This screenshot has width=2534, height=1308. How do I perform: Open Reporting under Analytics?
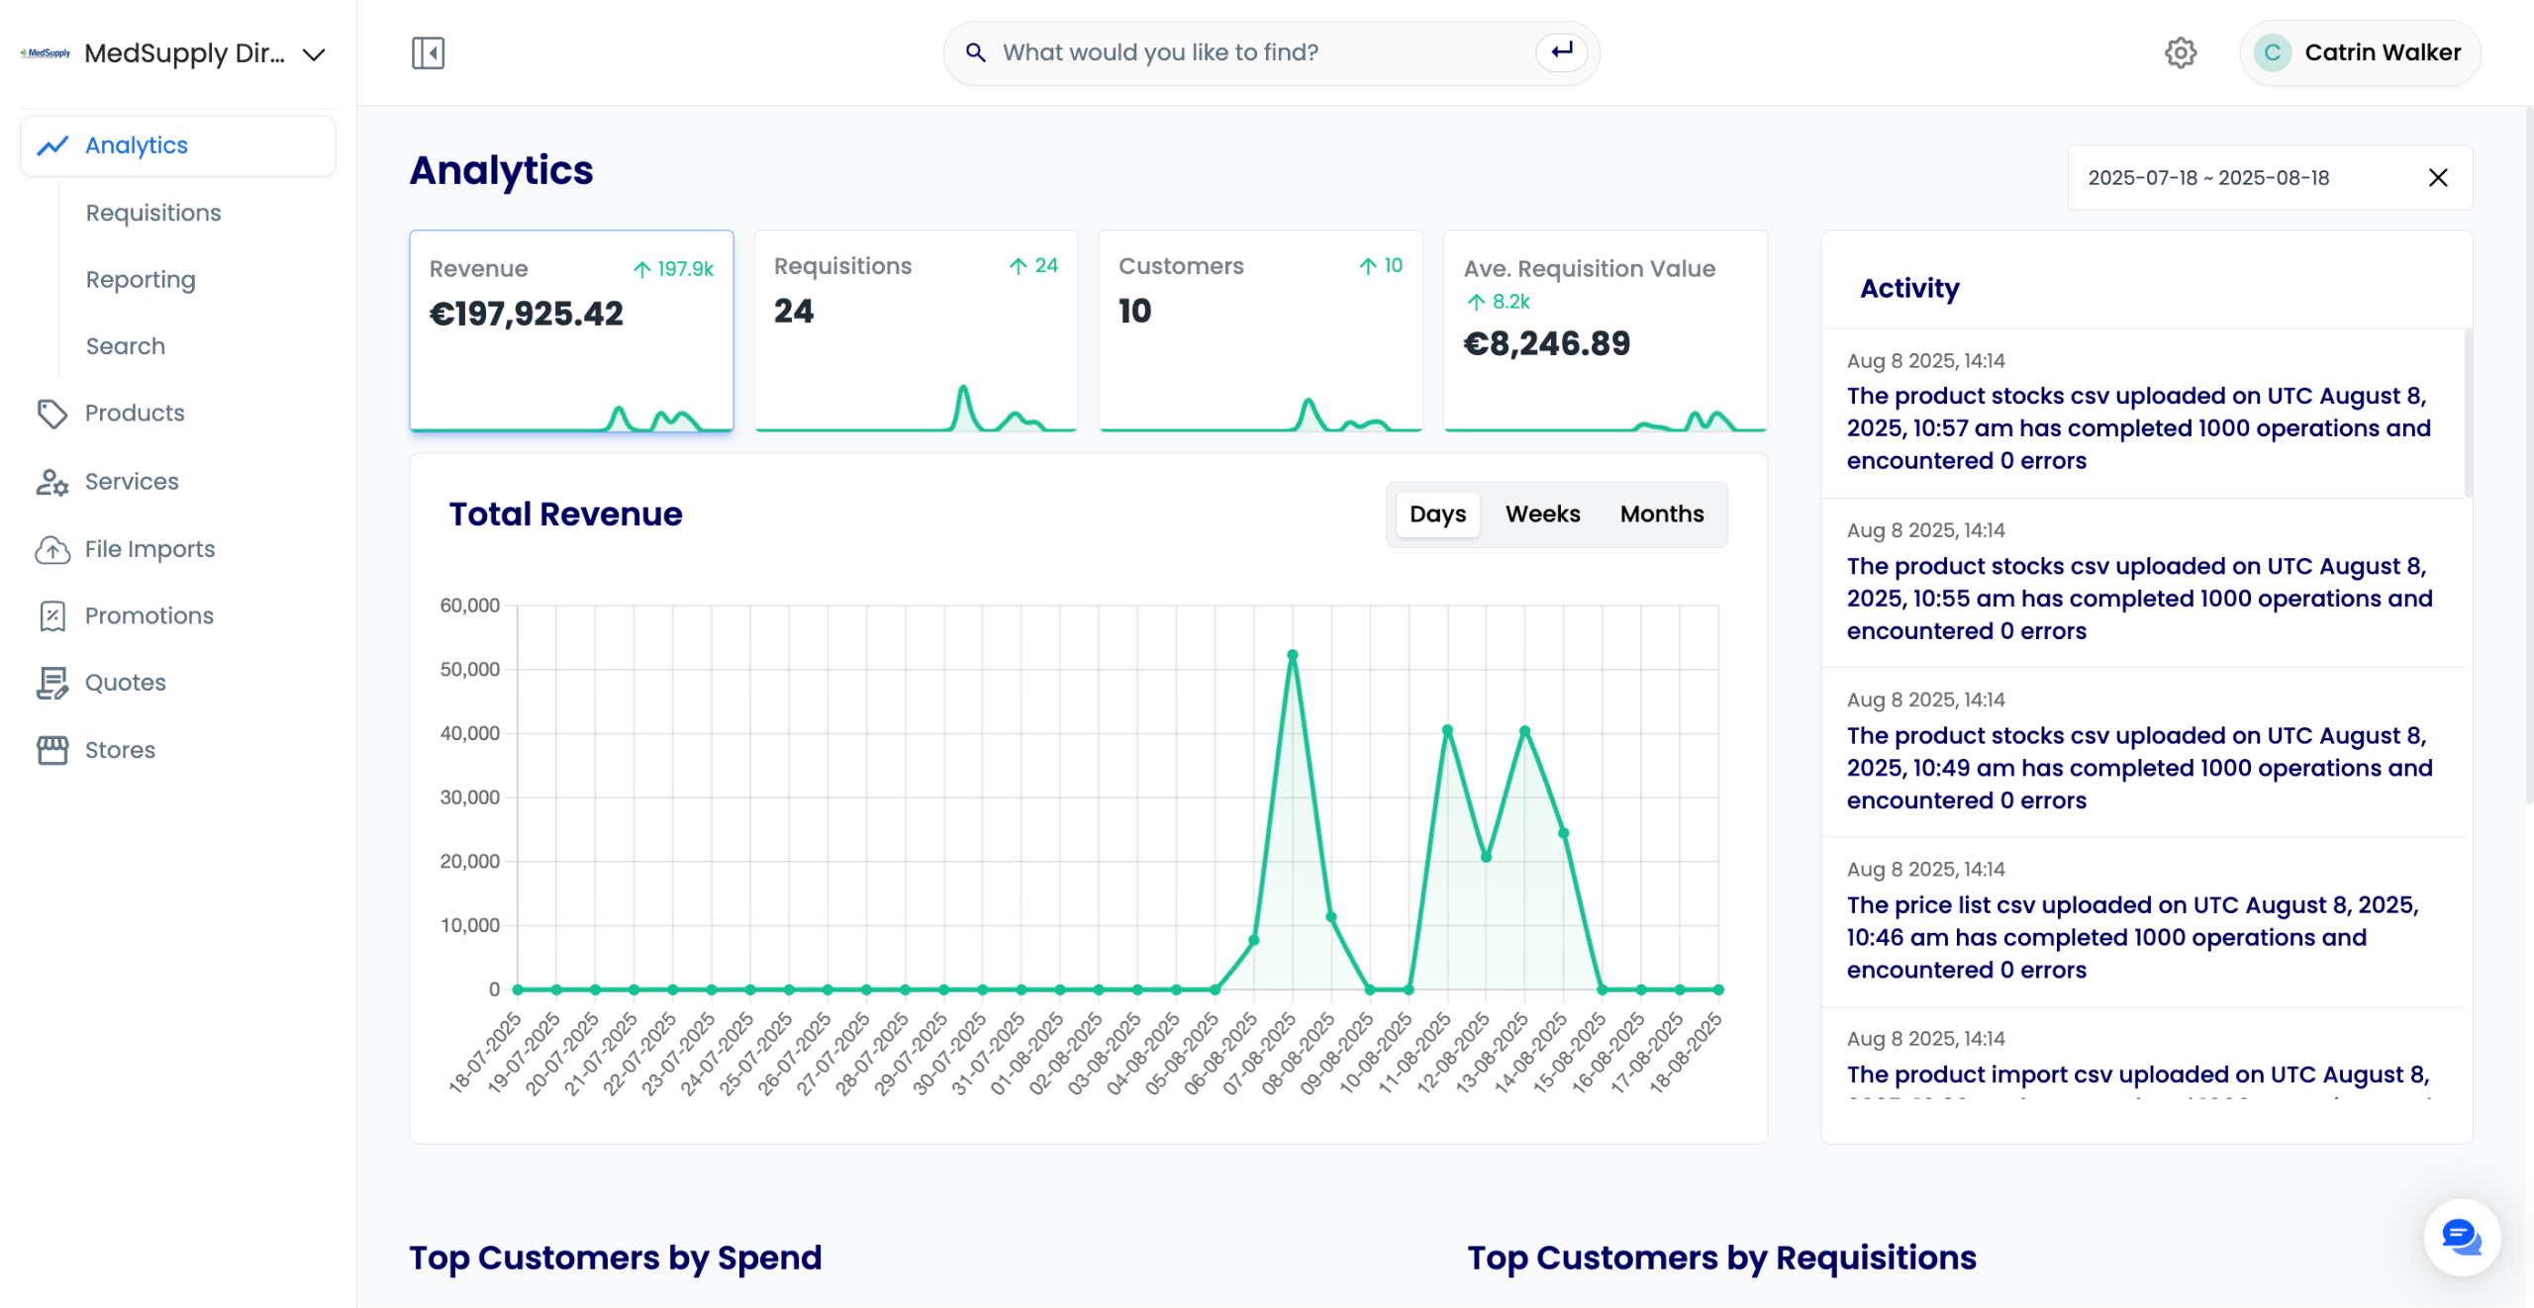[141, 280]
